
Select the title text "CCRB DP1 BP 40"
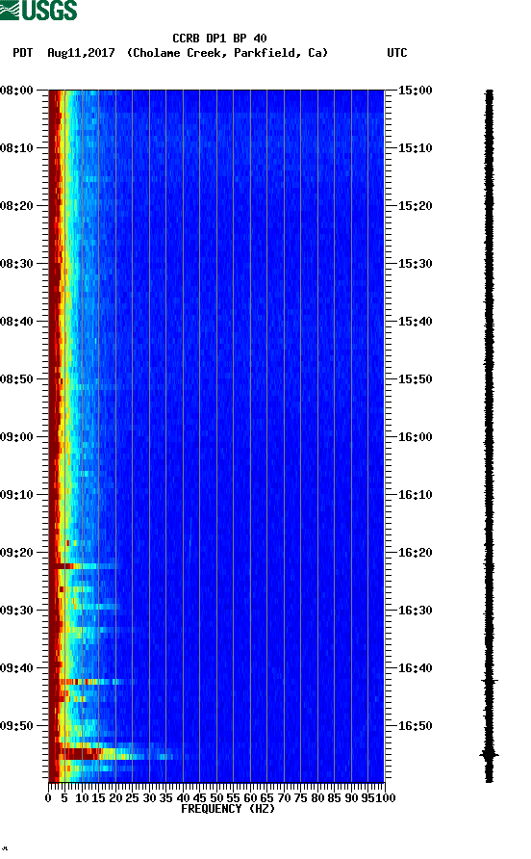click(219, 39)
